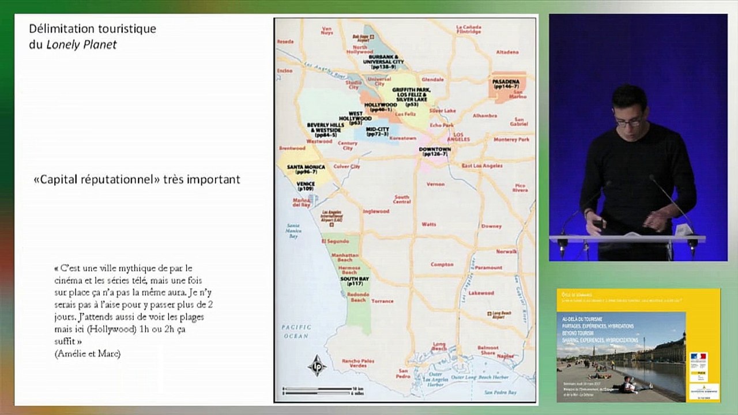Image resolution: width=738 pixels, height=415 pixels.
Task: Click the 'BURBANK & UNIVERSAL CITY' map label
Action: (x=385, y=61)
